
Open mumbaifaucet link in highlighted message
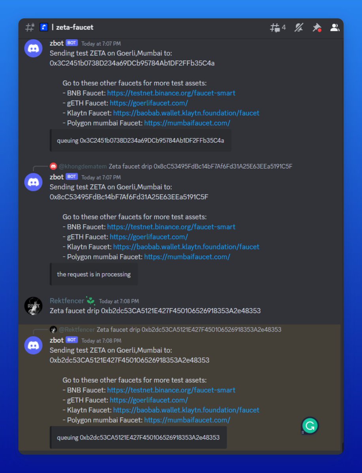187,420
